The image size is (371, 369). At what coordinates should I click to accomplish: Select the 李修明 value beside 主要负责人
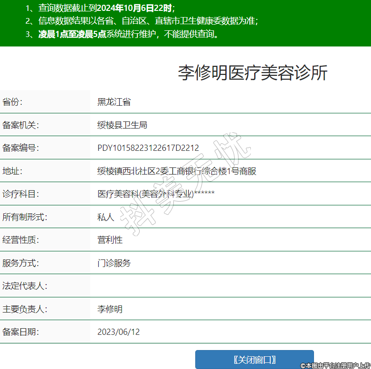(x=110, y=309)
